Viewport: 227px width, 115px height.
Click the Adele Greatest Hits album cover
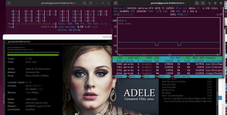point(111,85)
